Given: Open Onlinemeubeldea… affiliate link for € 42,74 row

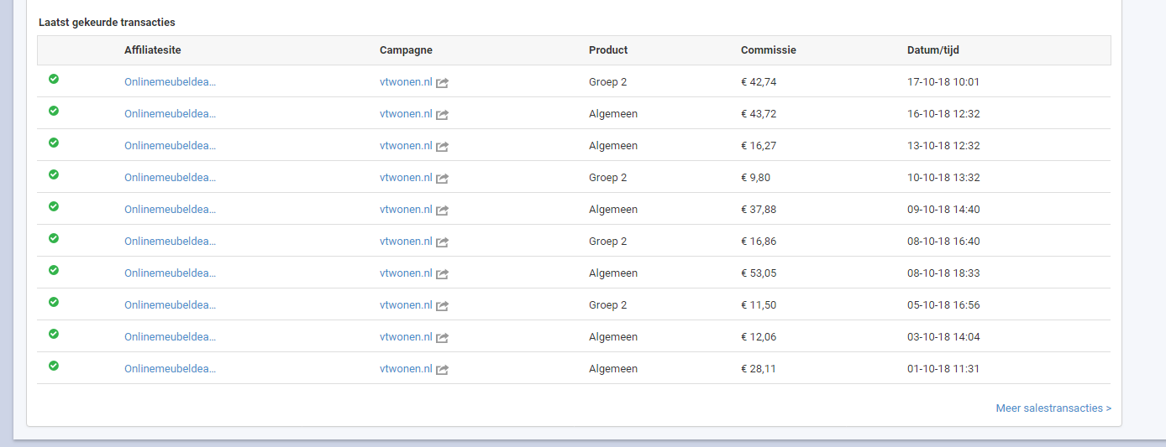Looking at the screenshot, I should (170, 82).
